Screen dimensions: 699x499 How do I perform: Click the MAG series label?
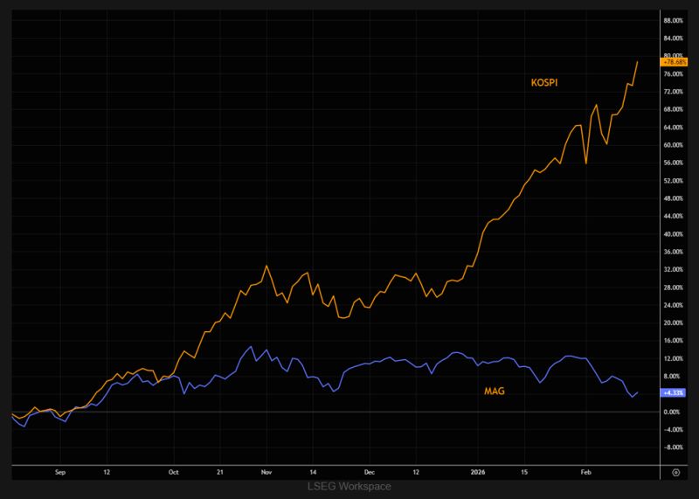pos(495,392)
